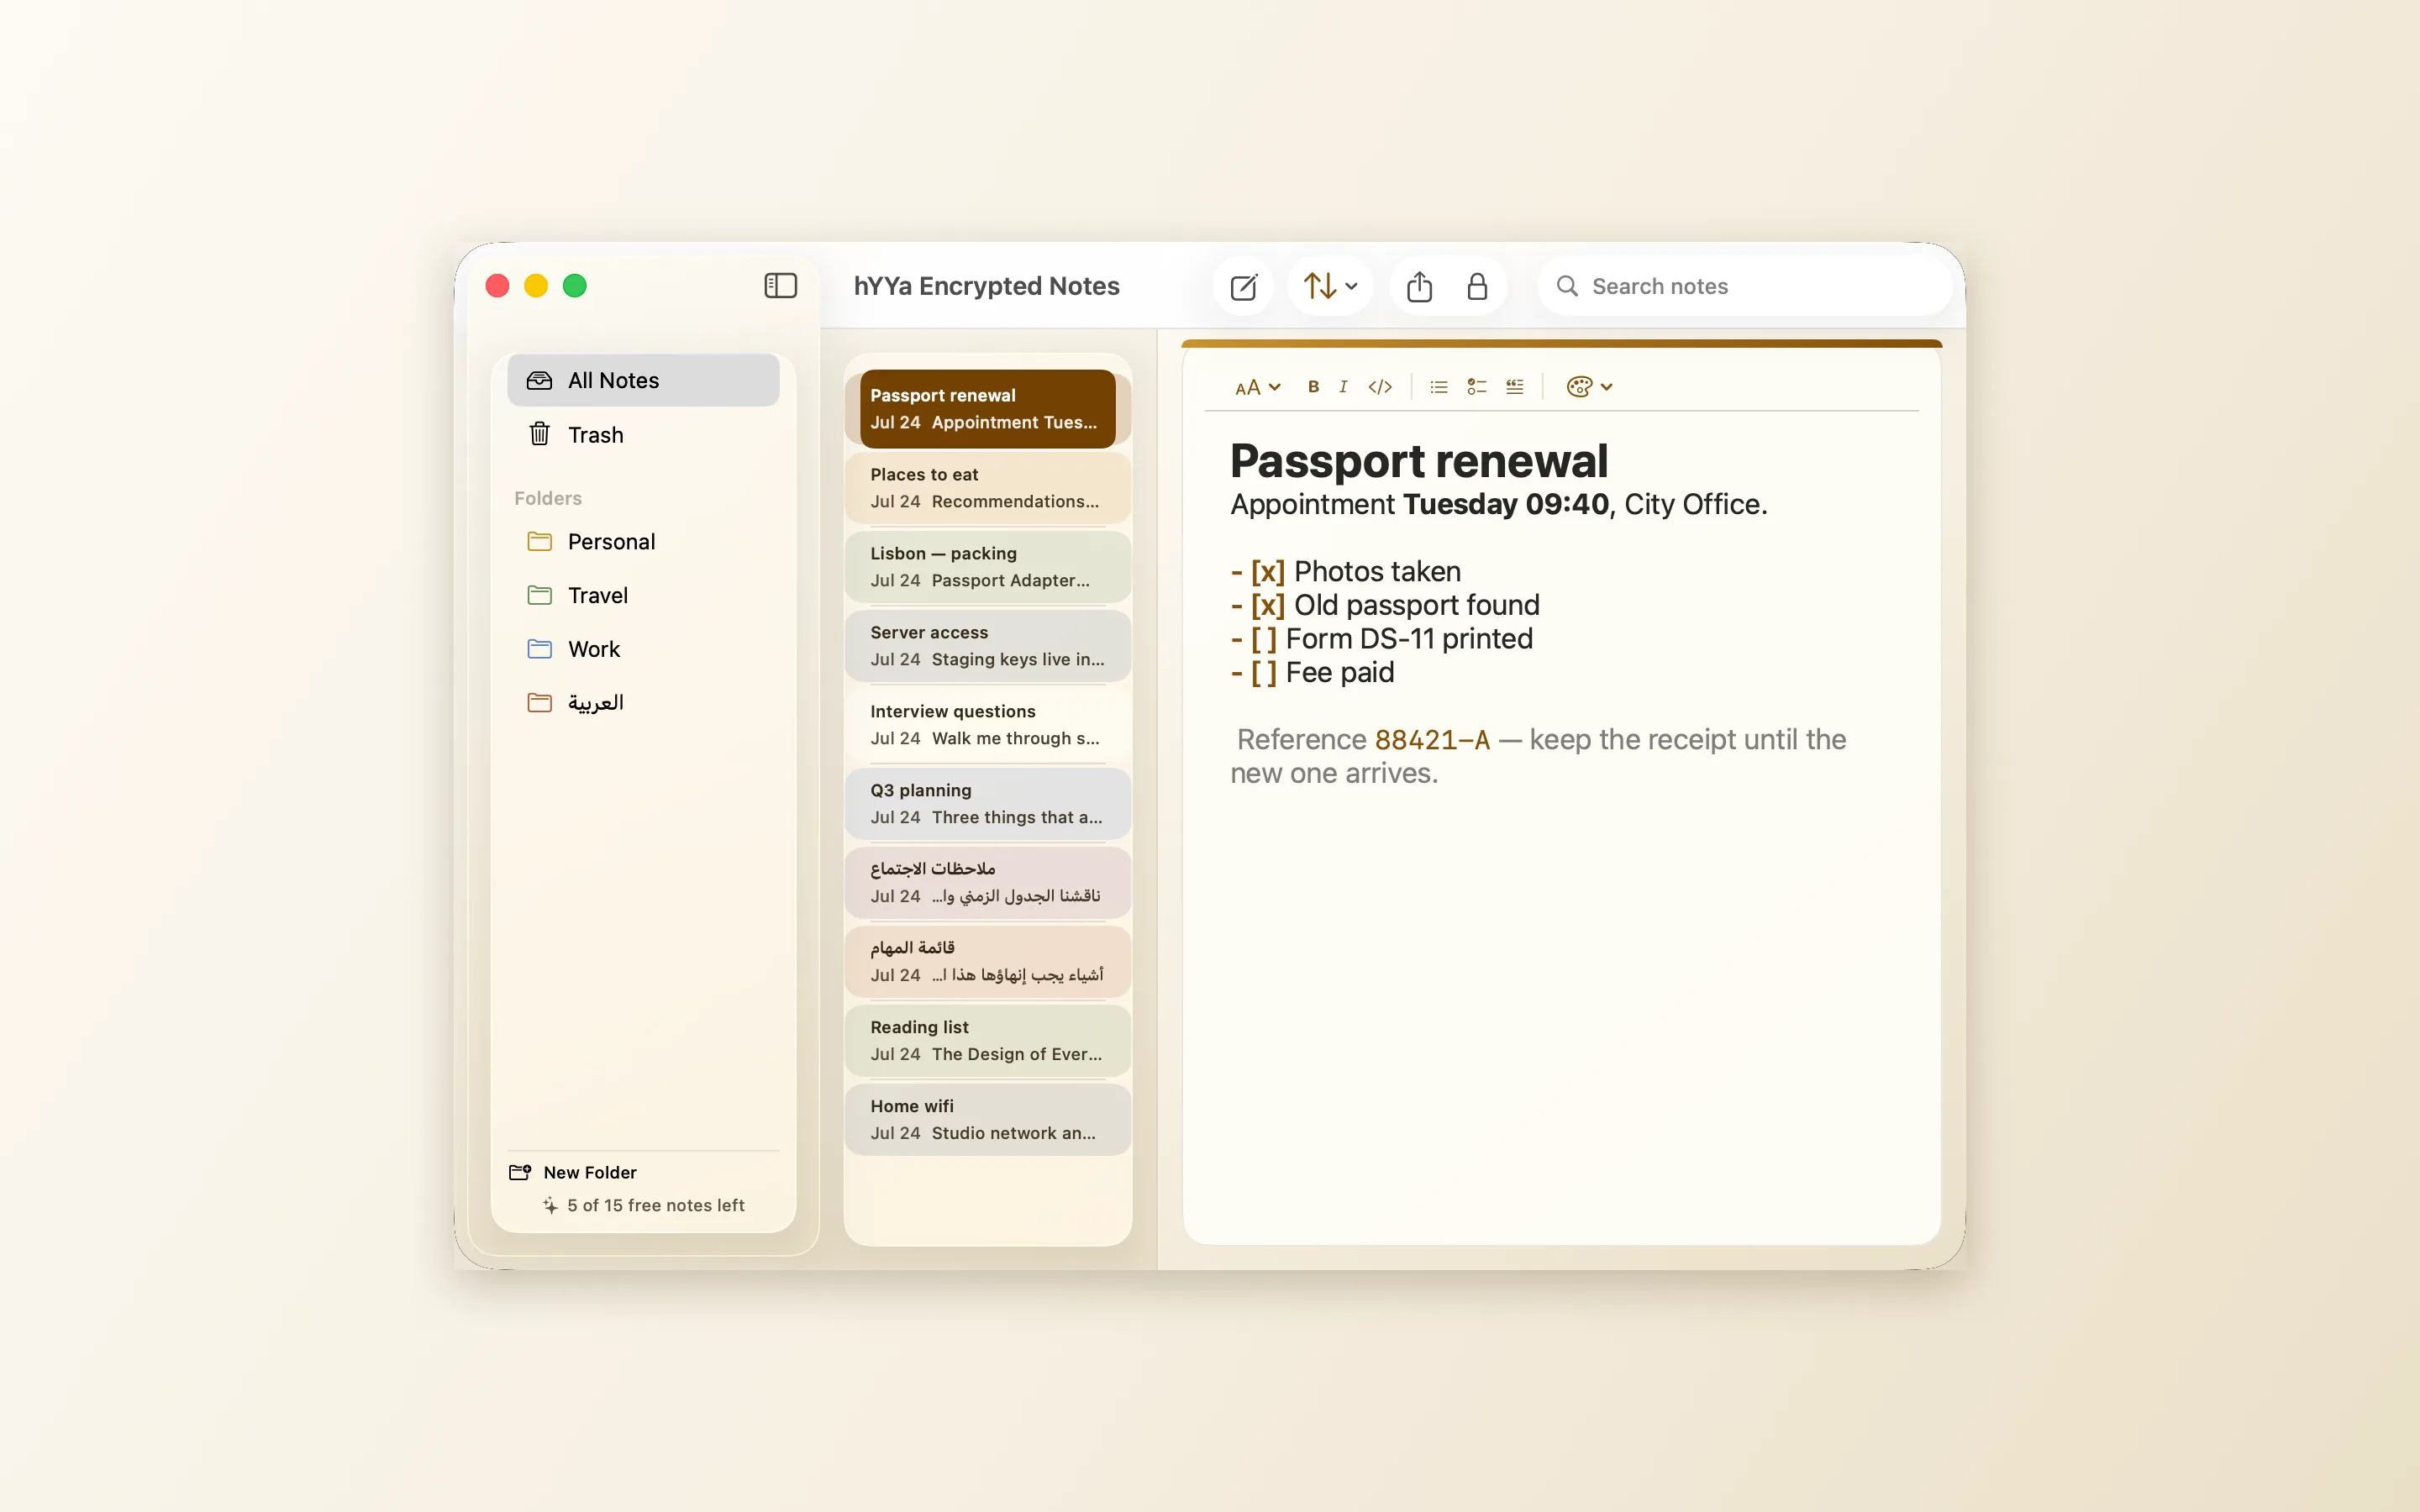Open the Server access note

coord(987,646)
